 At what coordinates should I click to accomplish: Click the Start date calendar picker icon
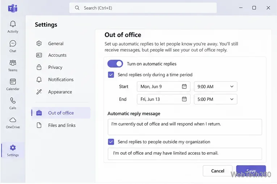pyautogui.click(x=184, y=86)
